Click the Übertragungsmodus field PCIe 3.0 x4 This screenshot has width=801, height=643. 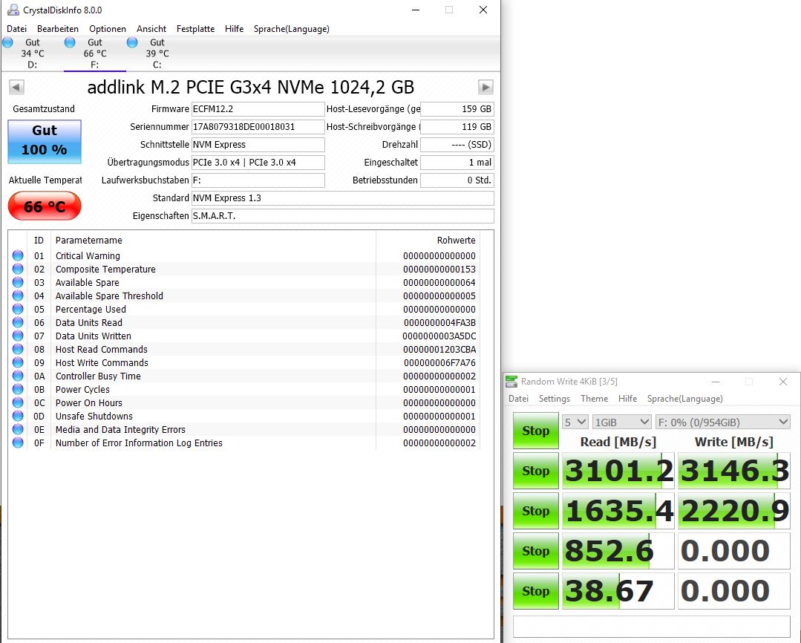click(x=258, y=163)
